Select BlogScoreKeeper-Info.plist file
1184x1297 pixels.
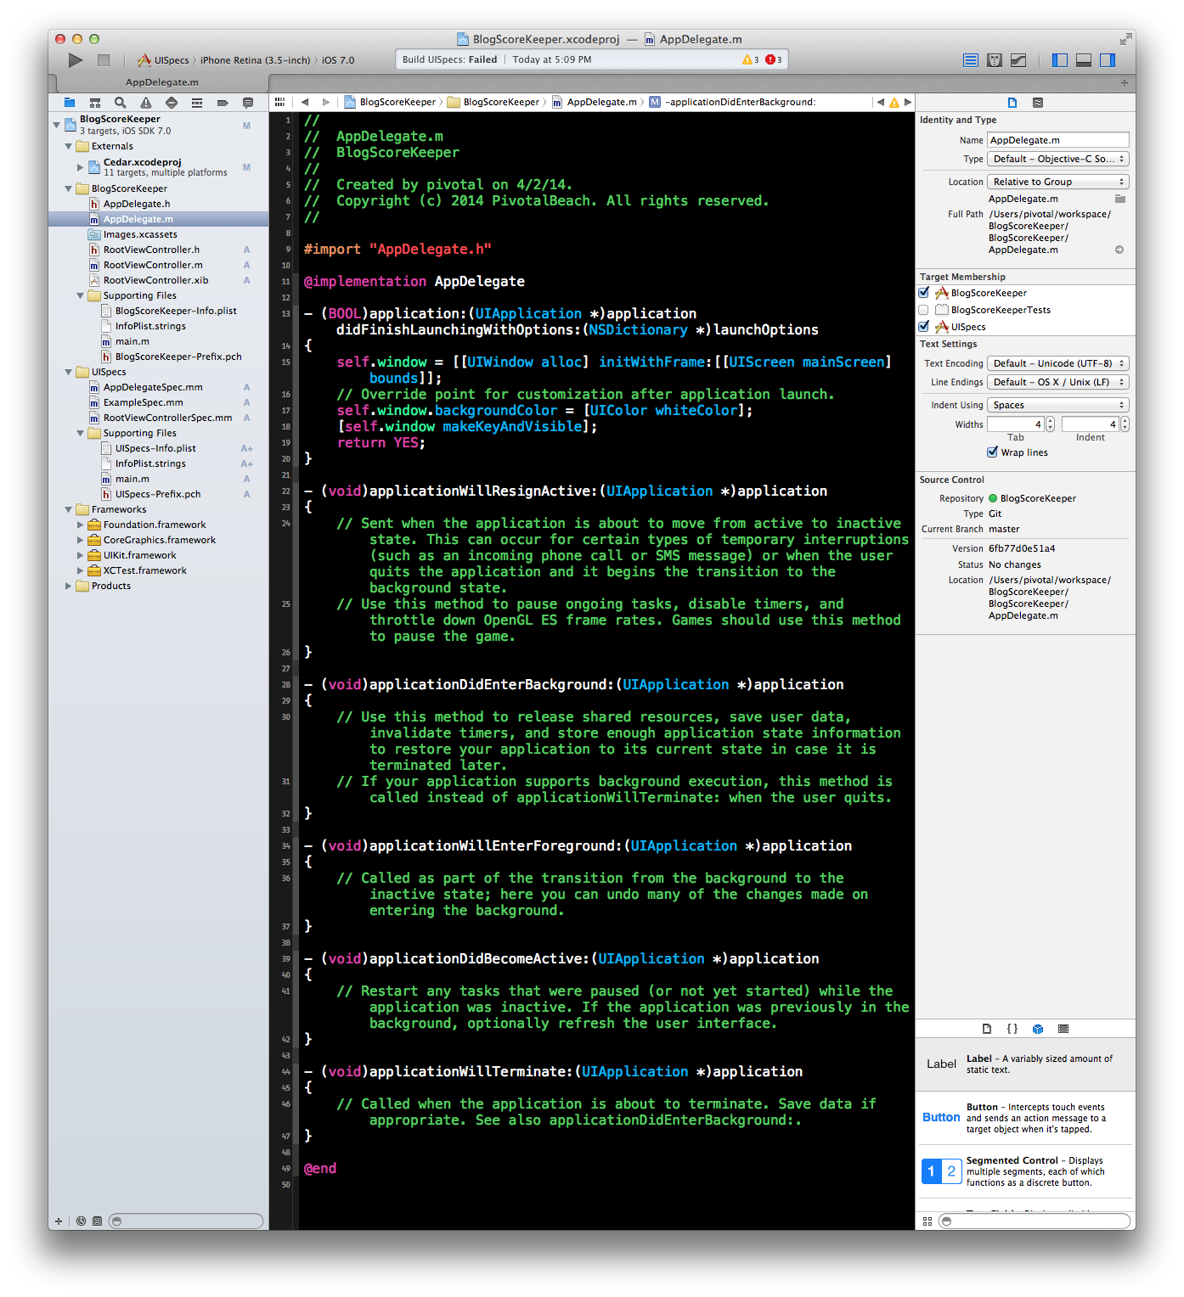pos(176,311)
